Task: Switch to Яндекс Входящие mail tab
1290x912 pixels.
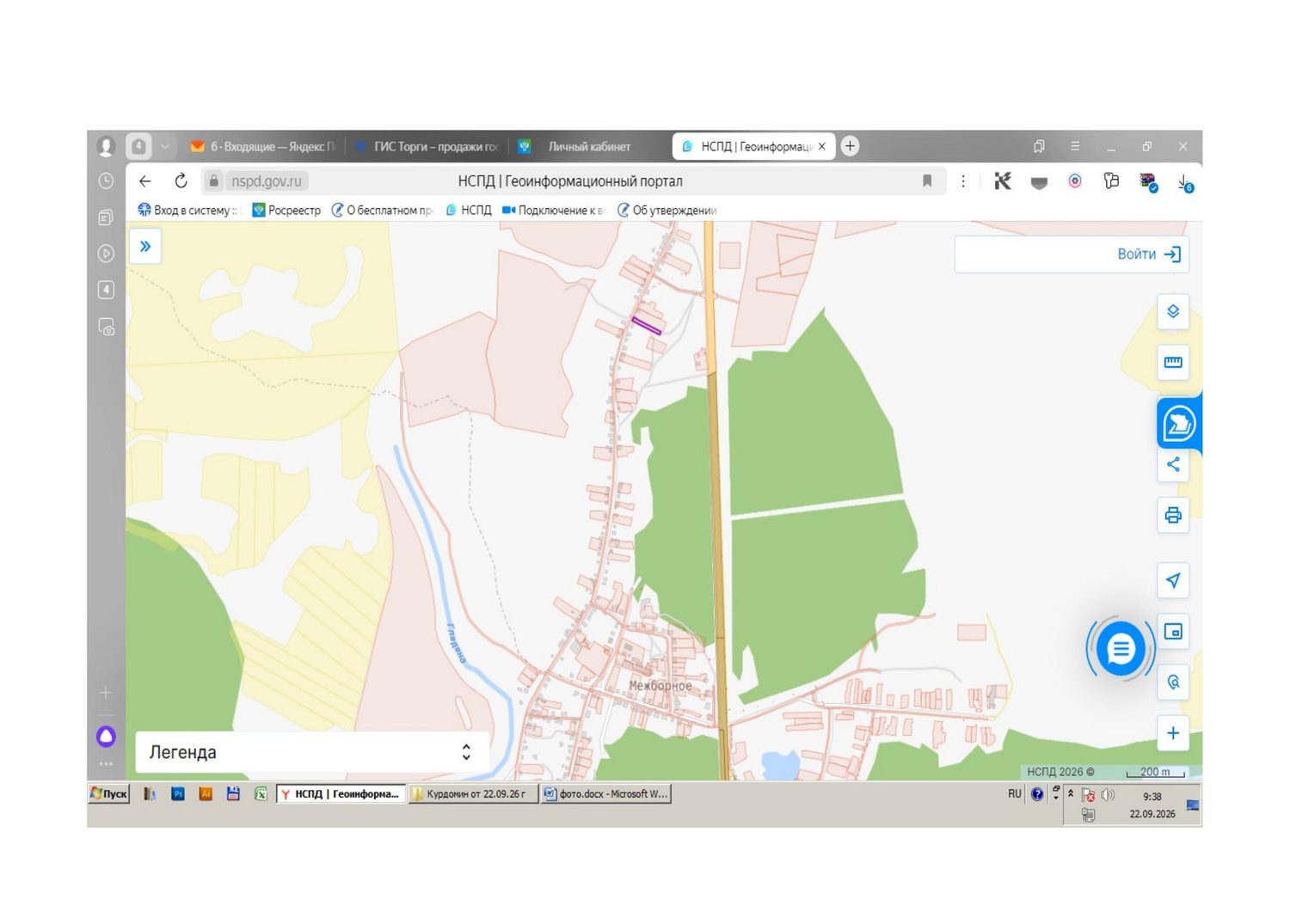Action: point(264,147)
